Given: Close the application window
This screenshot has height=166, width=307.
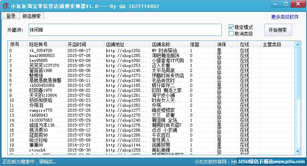Looking at the screenshot, I should click(x=298, y=4).
